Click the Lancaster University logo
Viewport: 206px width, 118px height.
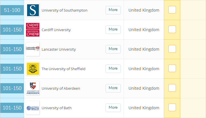33,49
